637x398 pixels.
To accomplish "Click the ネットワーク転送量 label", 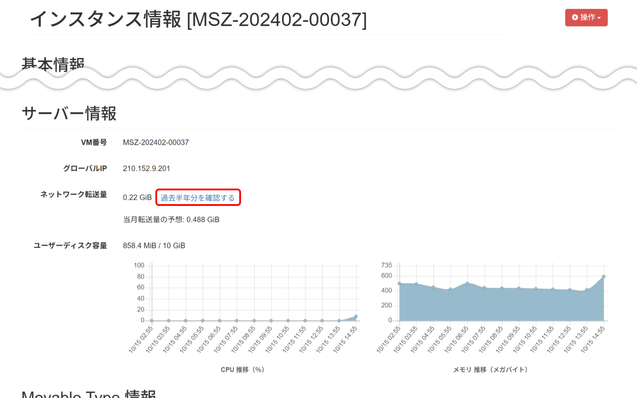I will pos(74,194).
